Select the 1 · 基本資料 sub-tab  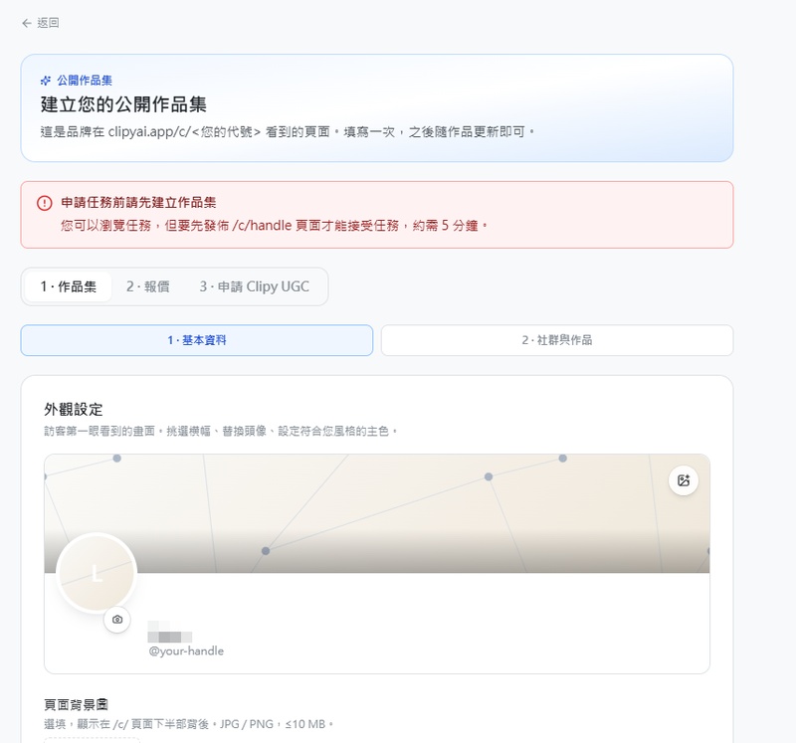197,340
